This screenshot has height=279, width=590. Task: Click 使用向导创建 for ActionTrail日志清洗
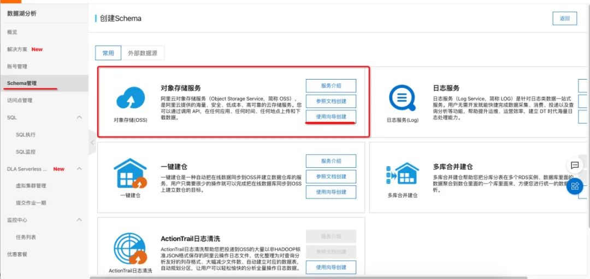[x=331, y=268]
